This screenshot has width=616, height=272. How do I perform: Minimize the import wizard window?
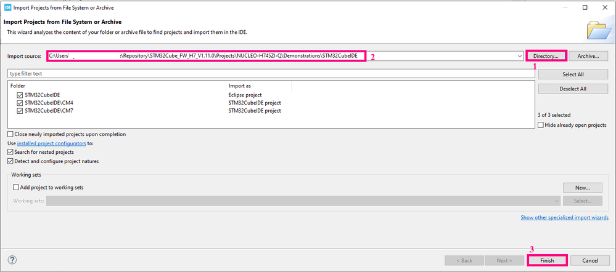565,7
